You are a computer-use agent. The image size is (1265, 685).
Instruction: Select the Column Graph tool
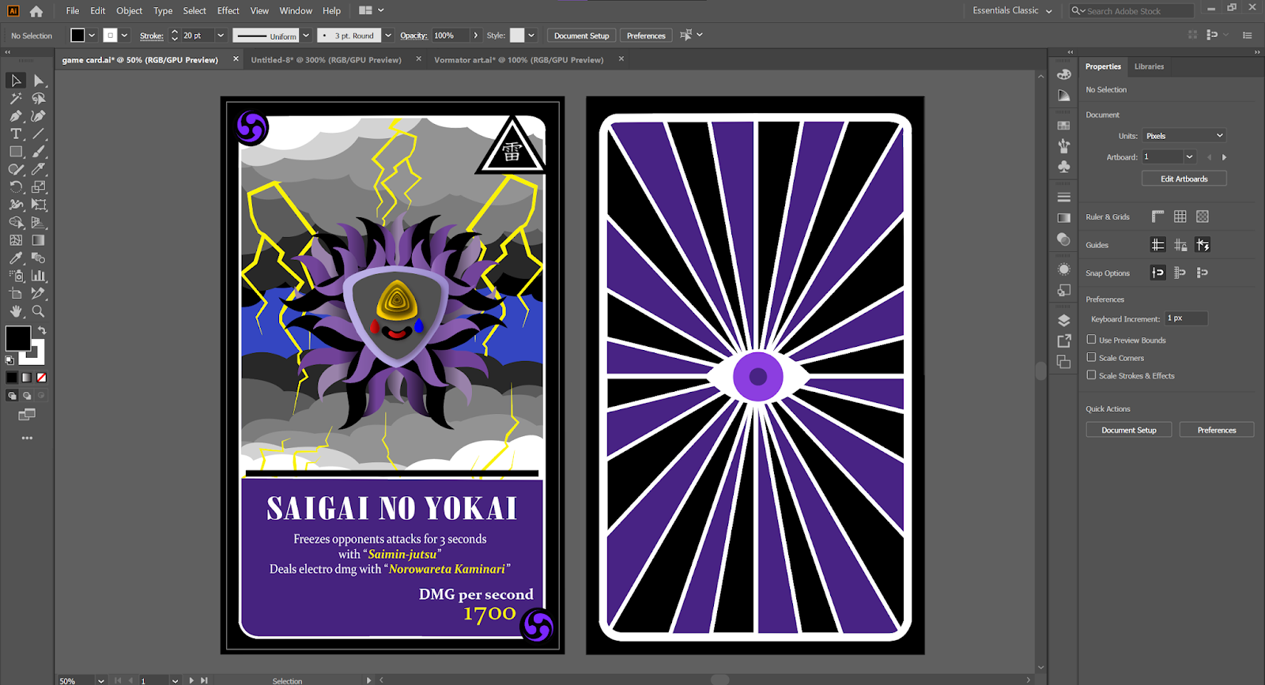click(x=39, y=276)
